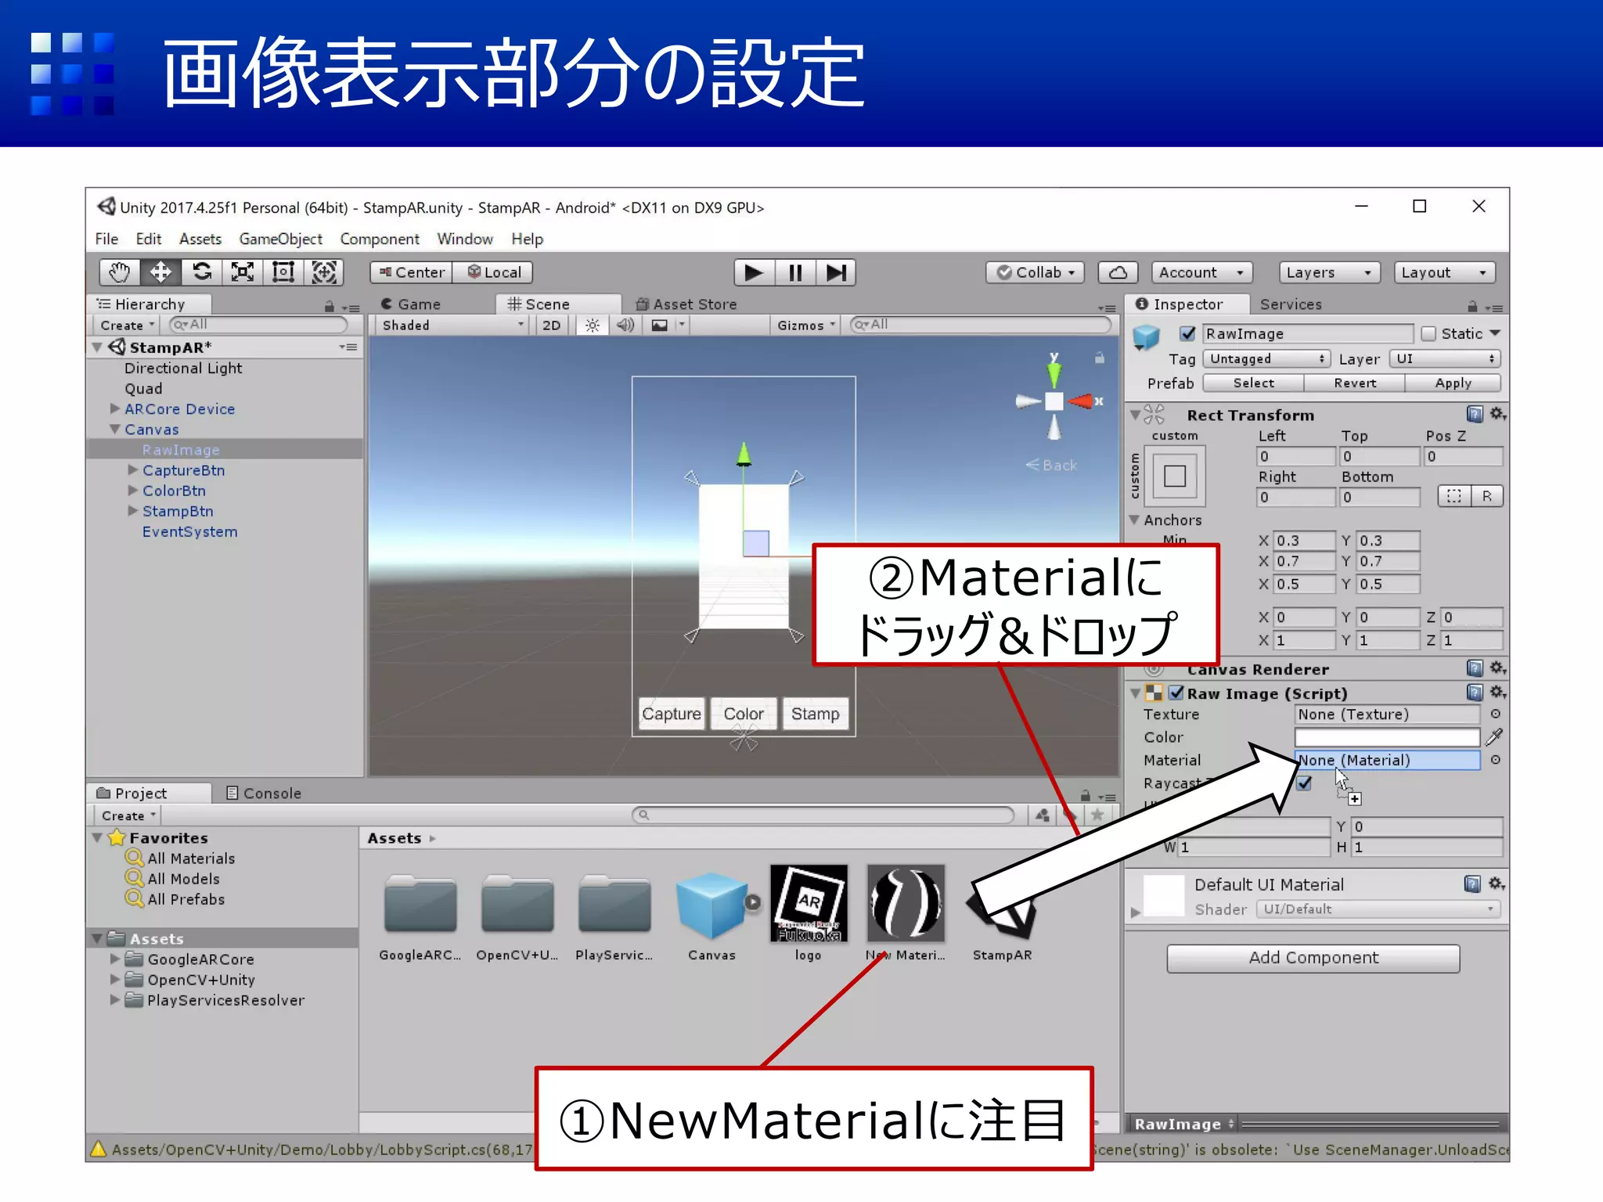
Task: Toggle blueprint mode button
Action: coord(1454,496)
